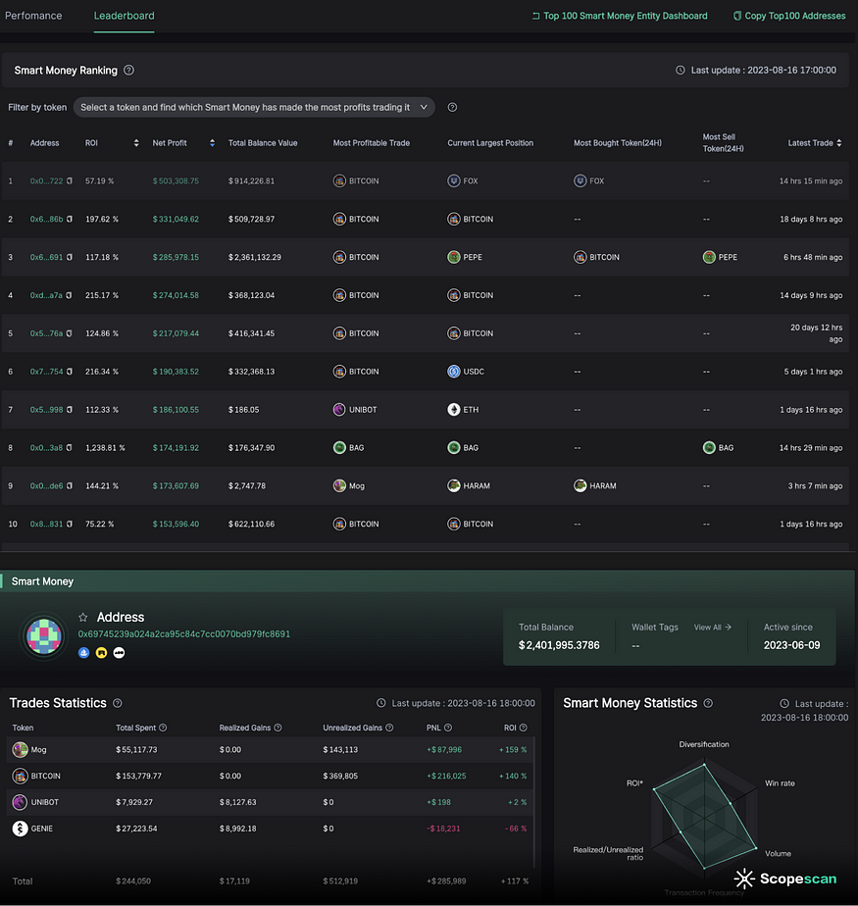Switch to the Perfomance tab
858x906 pixels.
coord(33,16)
